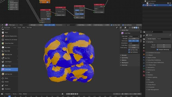Open the timeline Playback menu
The height and width of the screenshot is (97, 172).
tap(8, 94)
